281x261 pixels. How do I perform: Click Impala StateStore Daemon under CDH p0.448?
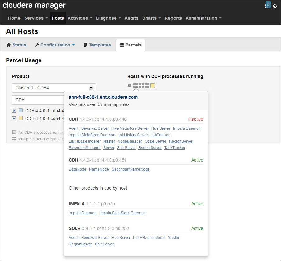point(92,135)
